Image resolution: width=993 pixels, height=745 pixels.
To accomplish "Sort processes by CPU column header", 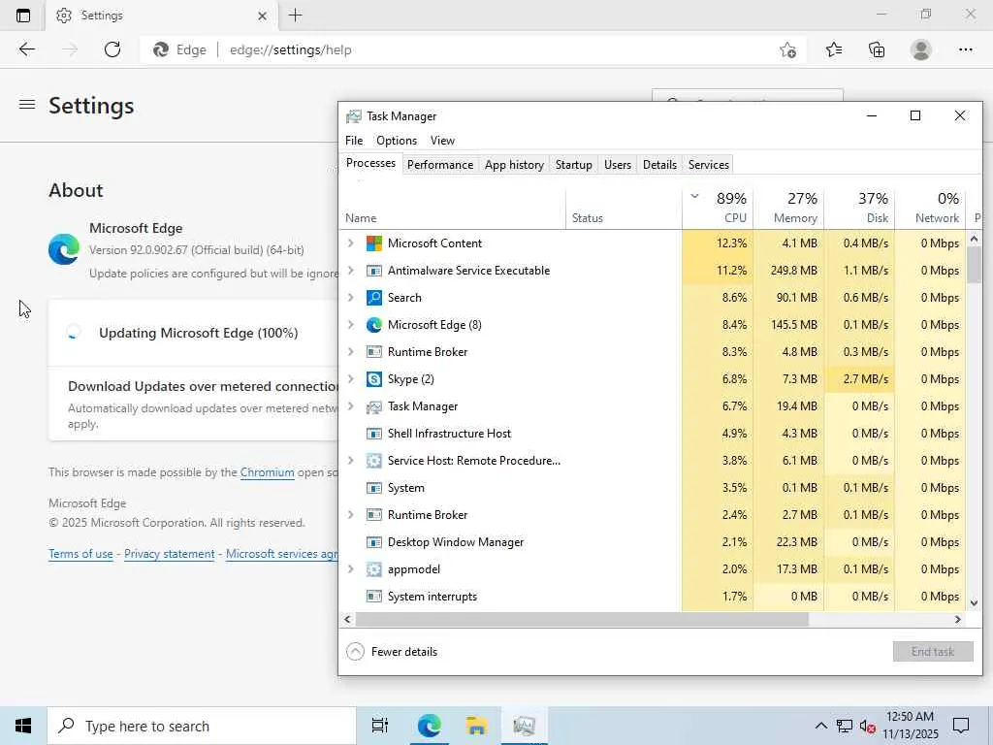I will pos(718,209).
